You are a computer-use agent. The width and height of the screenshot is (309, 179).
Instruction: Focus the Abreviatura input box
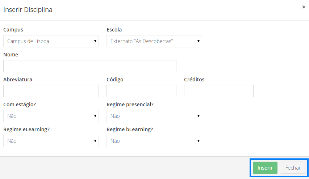[51, 91]
